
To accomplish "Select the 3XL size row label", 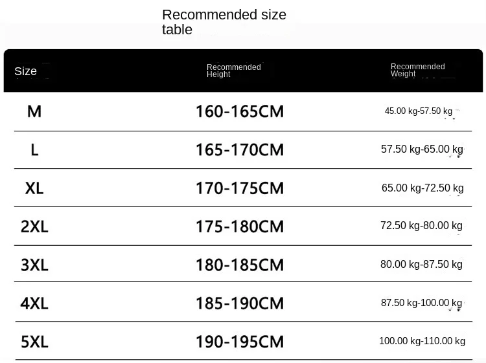I will (x=34, y=265).
